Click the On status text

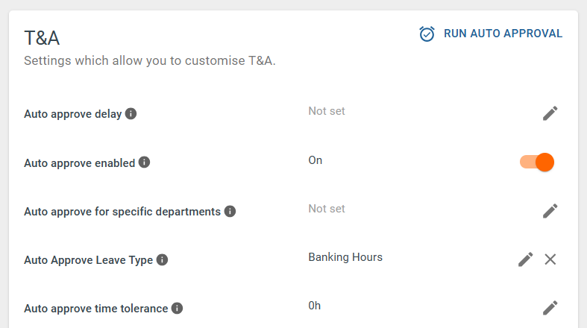(x=316, y=160)
